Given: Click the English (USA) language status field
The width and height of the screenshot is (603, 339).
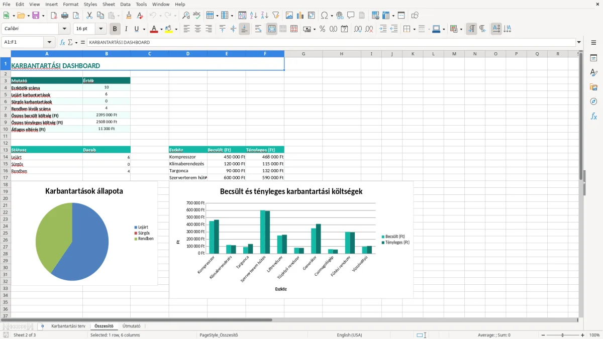Looking at the screenshot, I should click(x=349, y=335).
